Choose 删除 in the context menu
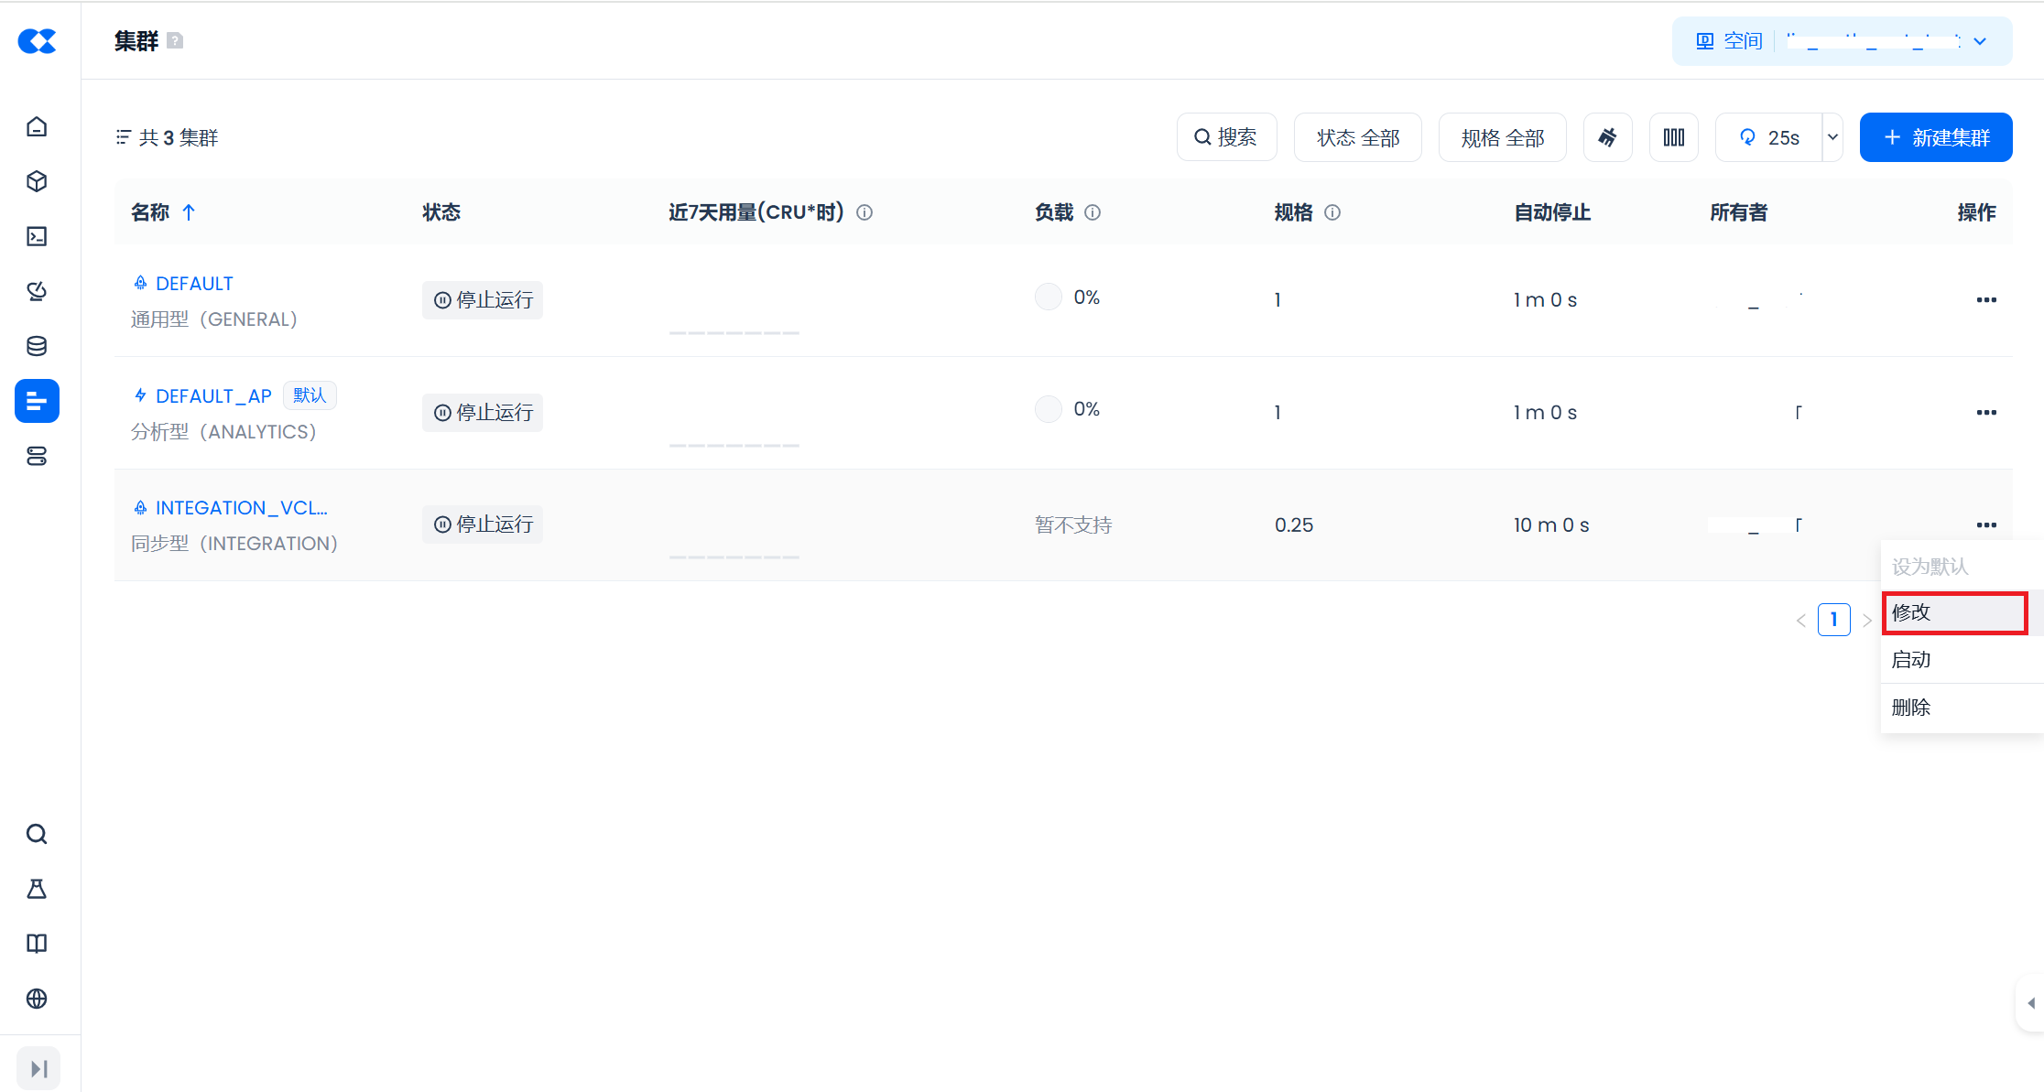Screen dimensions: 2044x1092 tap(1911, 708)
